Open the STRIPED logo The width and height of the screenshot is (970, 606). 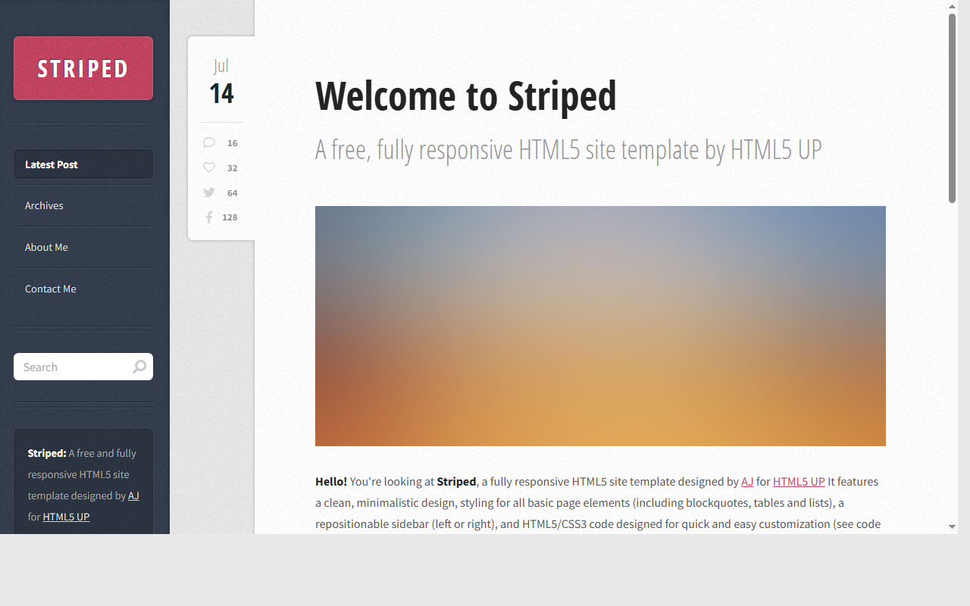coord(83,68)
